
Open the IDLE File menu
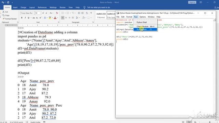[118, 17]
